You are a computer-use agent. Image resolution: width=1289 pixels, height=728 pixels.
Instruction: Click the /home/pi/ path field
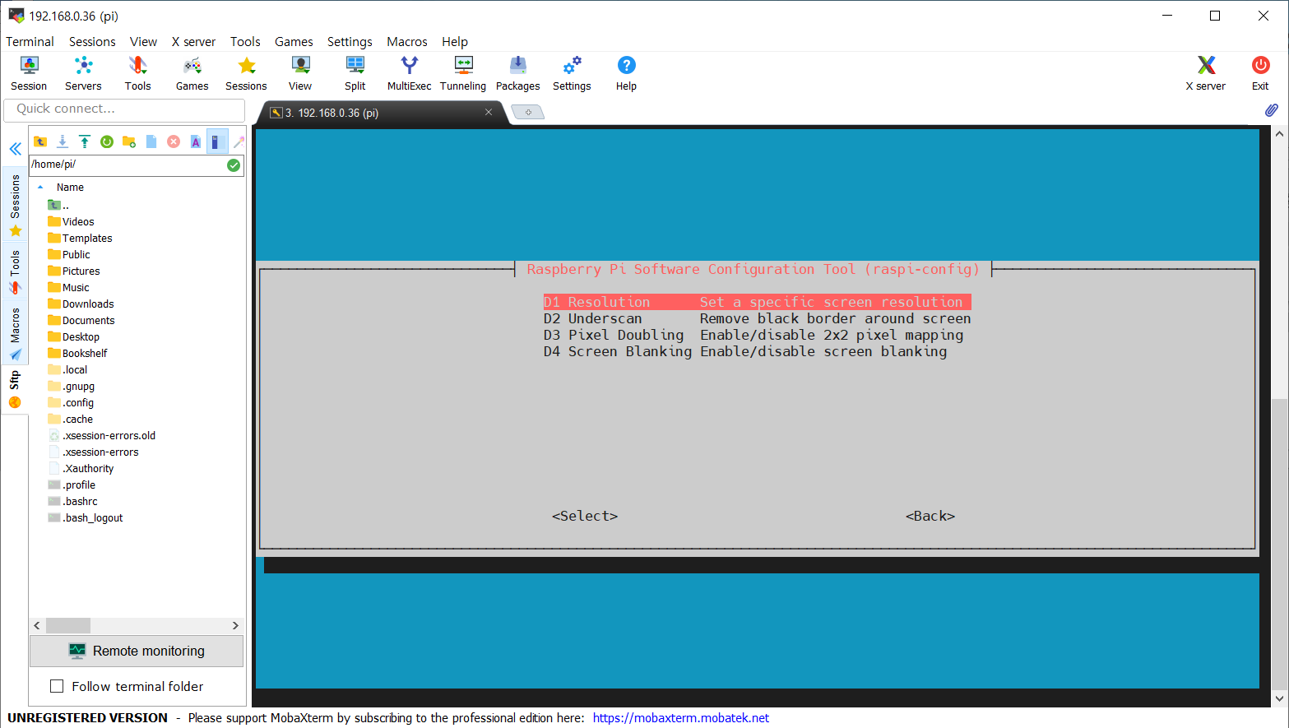coord(127,165)
